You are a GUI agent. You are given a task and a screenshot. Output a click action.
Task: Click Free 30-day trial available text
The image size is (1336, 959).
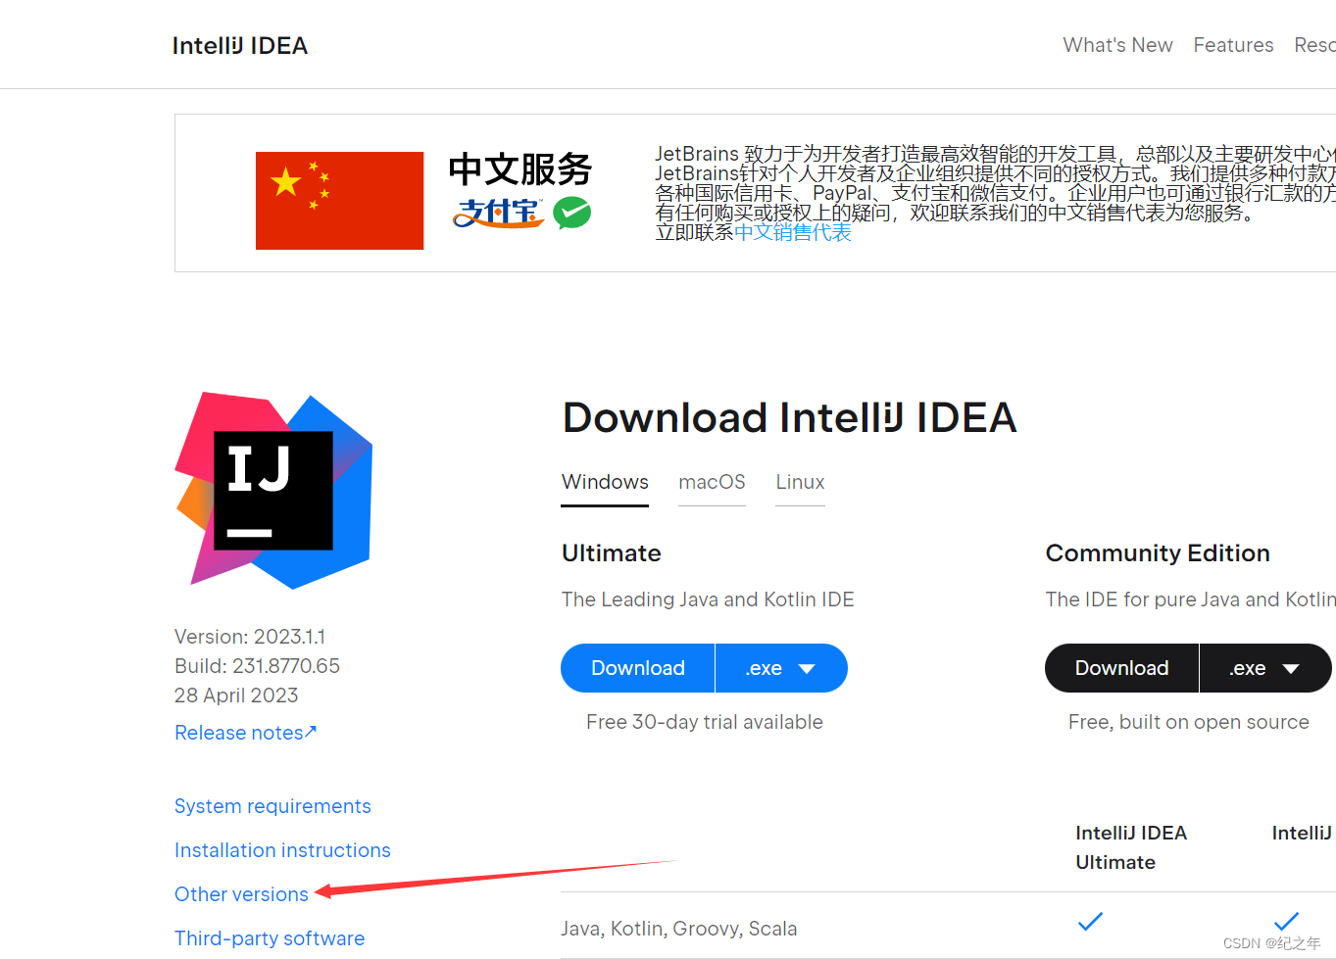(x=705, y=722)
